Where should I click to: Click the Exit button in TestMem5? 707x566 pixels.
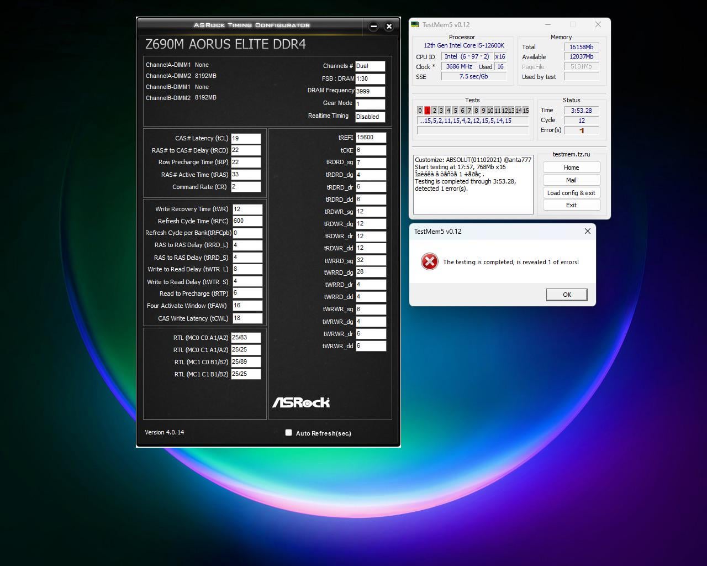(x=572, y=205)
